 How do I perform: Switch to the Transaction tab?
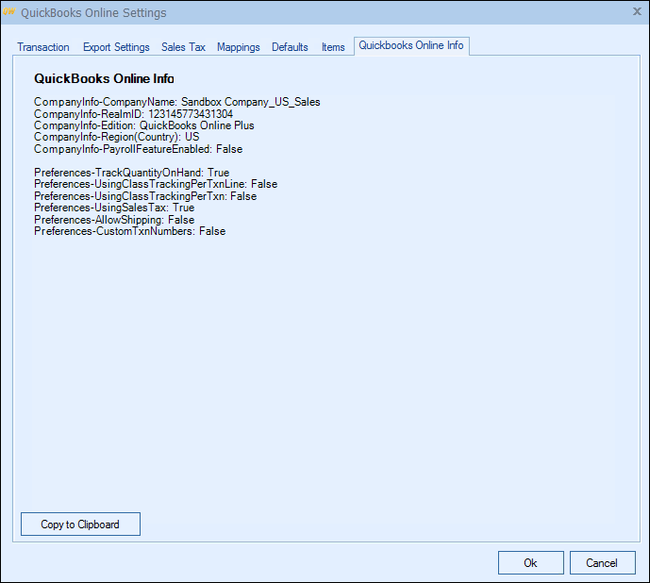point(43,47)
